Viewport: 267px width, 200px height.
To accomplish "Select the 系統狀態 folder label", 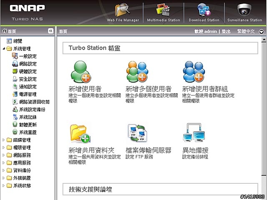I will click(x=22, y=185).
